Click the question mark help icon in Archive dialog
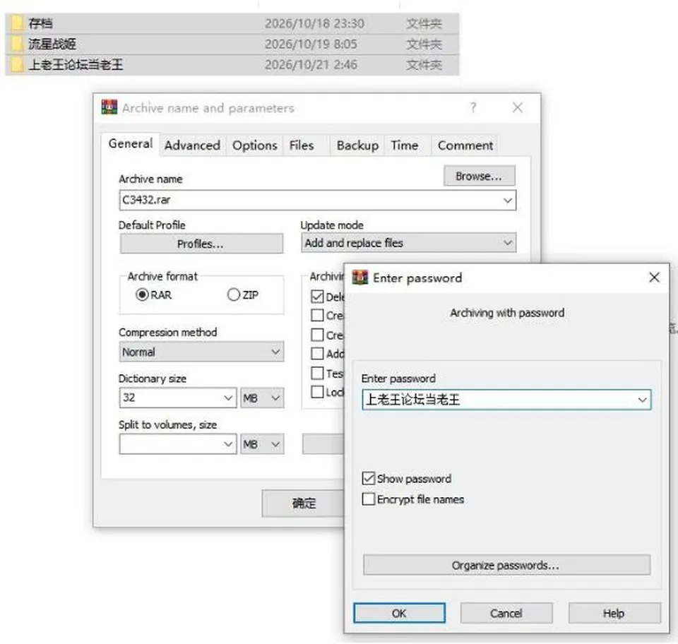The image size is (678, 644). pos(473,107)
